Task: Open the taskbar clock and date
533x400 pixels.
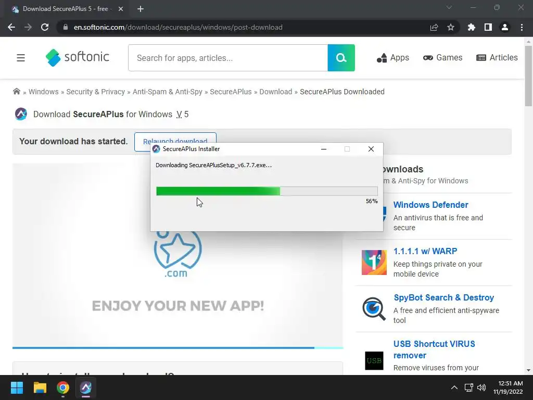Action: coord(508,387)
